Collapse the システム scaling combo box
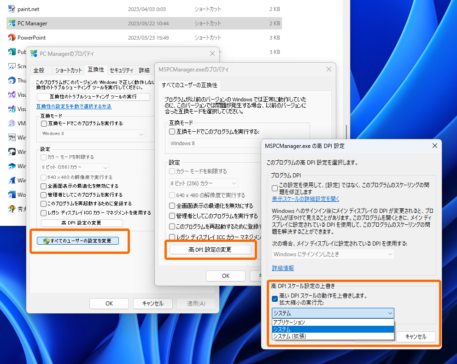The image size is (457, 364). tap(333, 313)
